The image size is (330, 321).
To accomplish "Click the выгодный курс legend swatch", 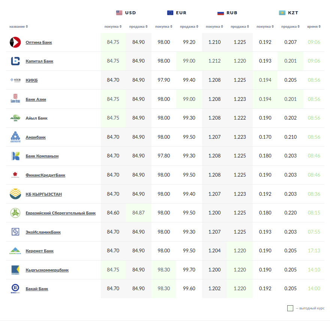I will [x=290, y=308].
